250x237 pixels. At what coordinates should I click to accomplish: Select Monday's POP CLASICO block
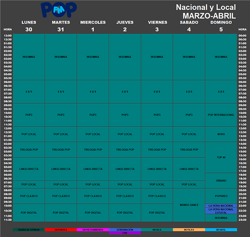[29, 196]
